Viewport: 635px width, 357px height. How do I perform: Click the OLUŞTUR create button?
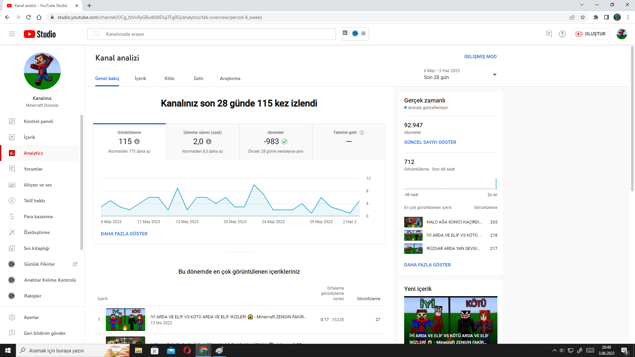591,34
